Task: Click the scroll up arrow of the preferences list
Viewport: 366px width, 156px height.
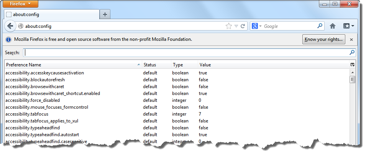Action: 352,72
